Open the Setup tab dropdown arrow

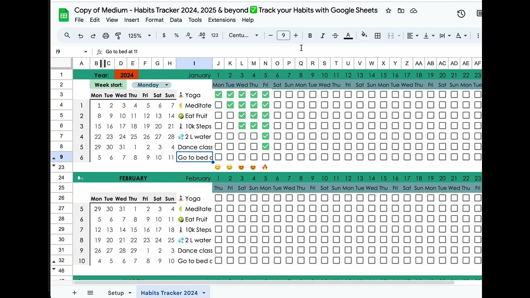(130, 293)
